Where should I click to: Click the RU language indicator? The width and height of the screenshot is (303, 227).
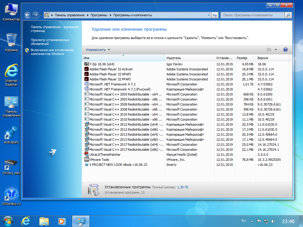coord(244,220)
